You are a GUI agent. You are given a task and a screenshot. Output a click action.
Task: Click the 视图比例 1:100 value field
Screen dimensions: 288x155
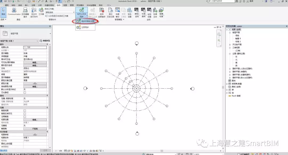tap(35, 47)
